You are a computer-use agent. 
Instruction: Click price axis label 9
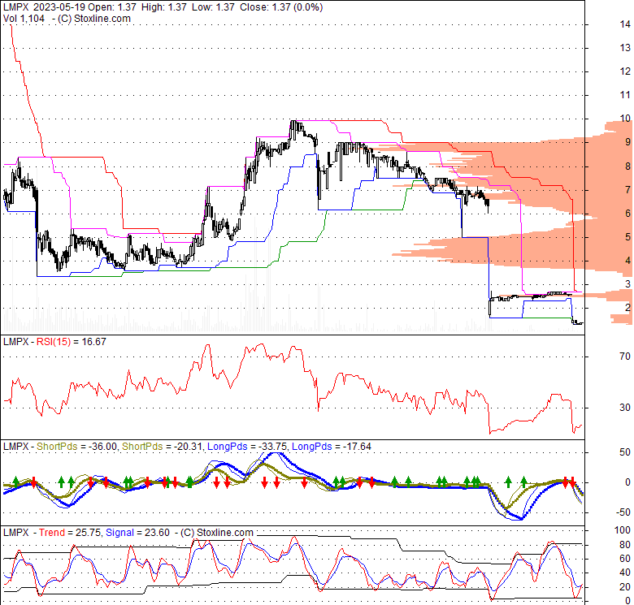[628, 142]
